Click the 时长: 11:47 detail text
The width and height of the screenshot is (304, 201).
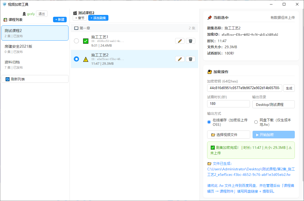pyautogui.click(x=217, y=41)
